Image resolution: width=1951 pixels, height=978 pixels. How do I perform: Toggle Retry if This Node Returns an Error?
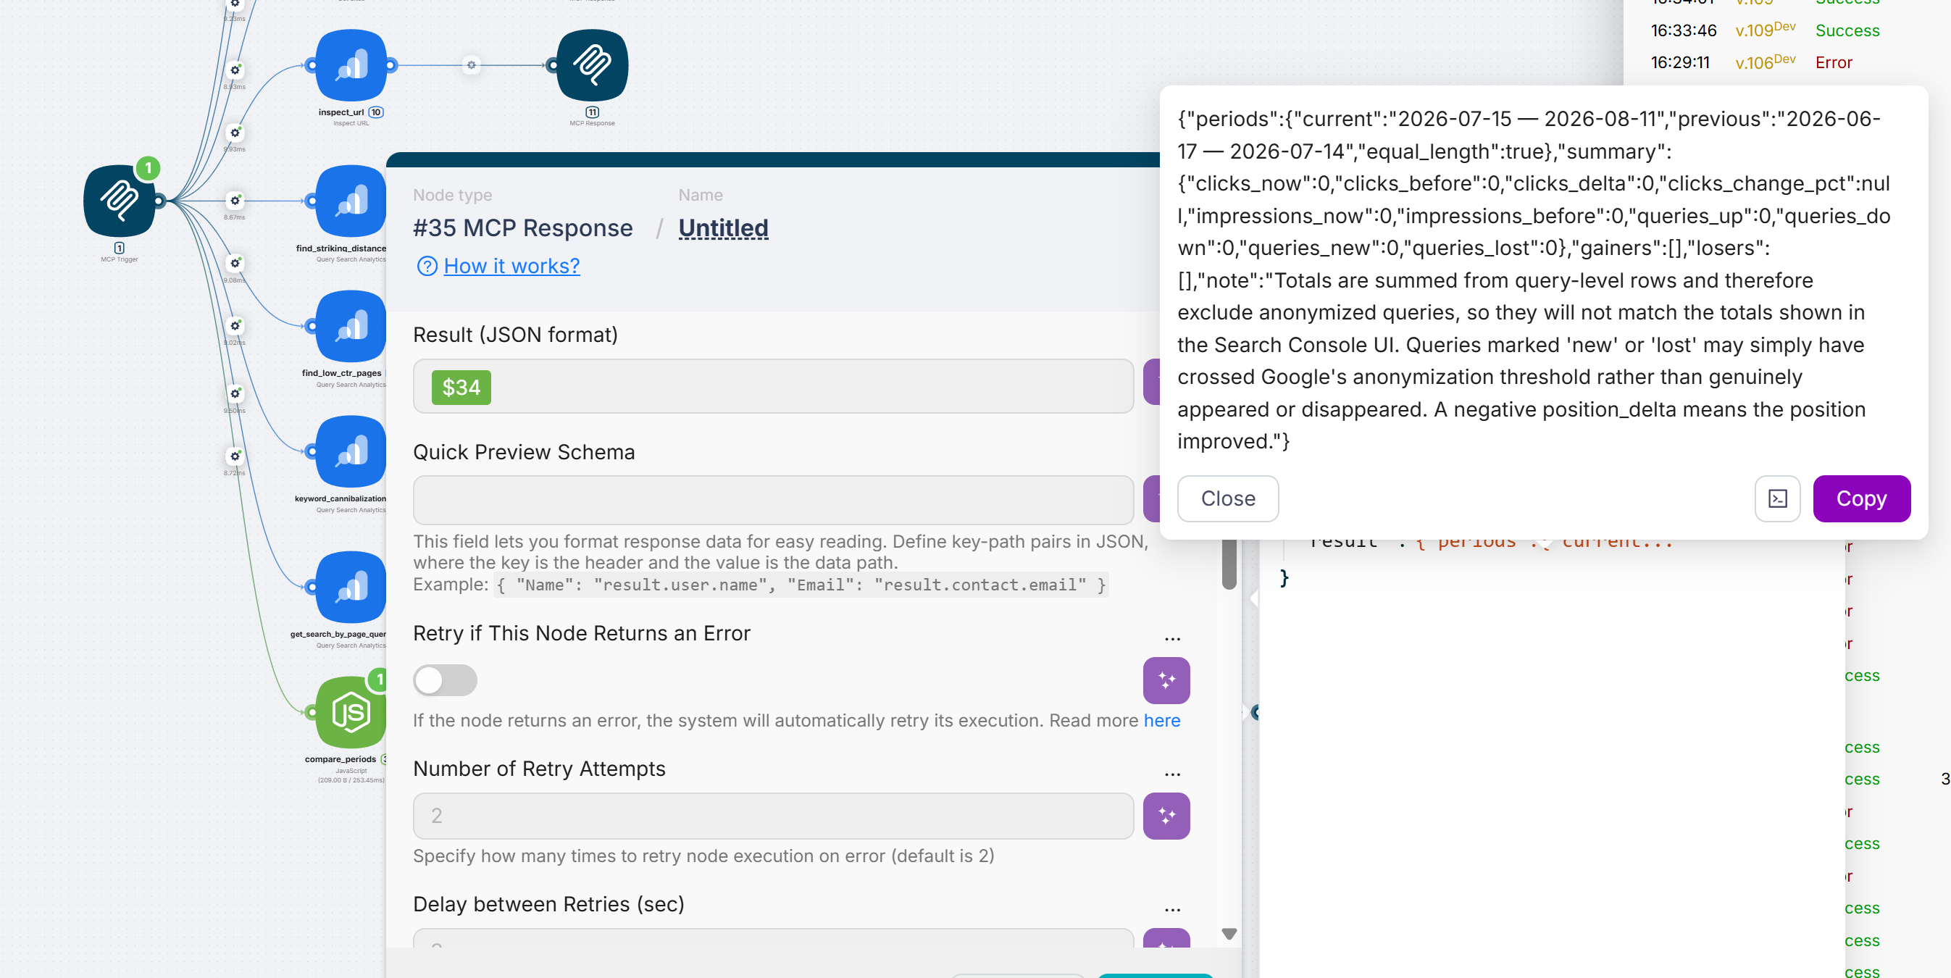click(x=445, y=680)
